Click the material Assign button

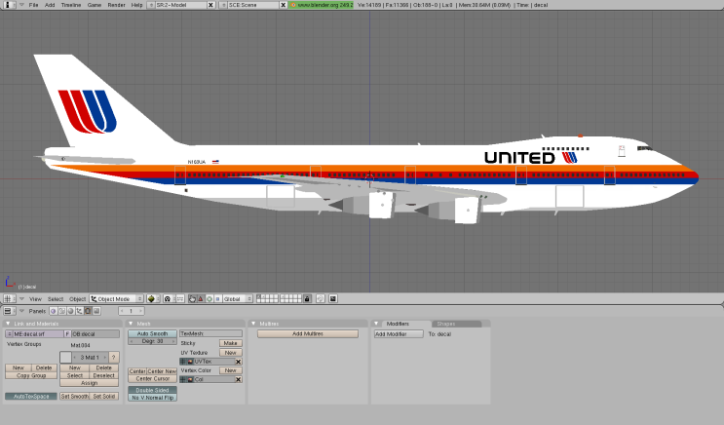89,383
